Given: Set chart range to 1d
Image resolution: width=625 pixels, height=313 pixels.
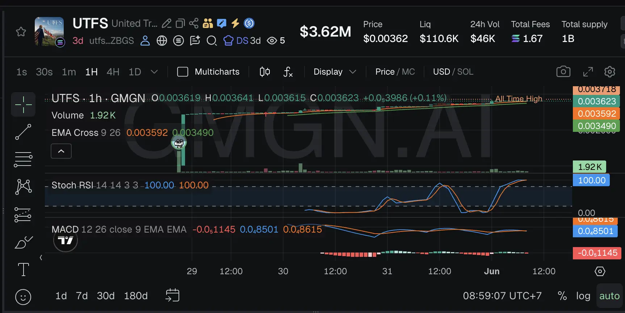Looking at the screenshot, I should (x=61, y=296).
